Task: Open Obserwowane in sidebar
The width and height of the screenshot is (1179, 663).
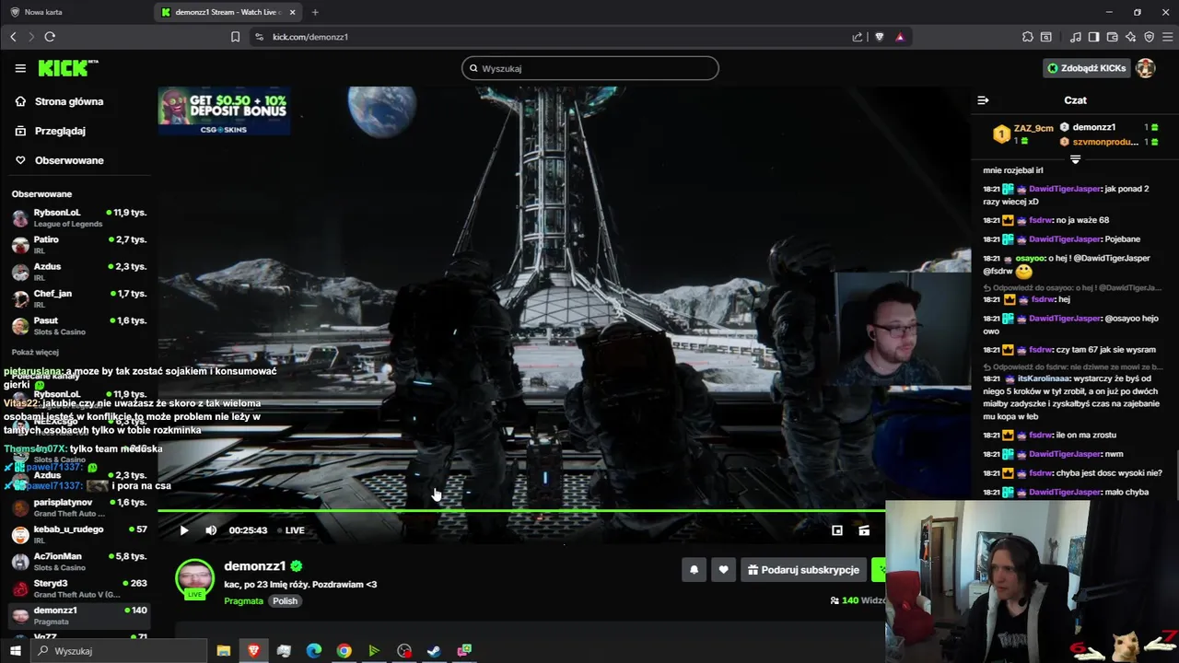Action: (x=59, y=160)
